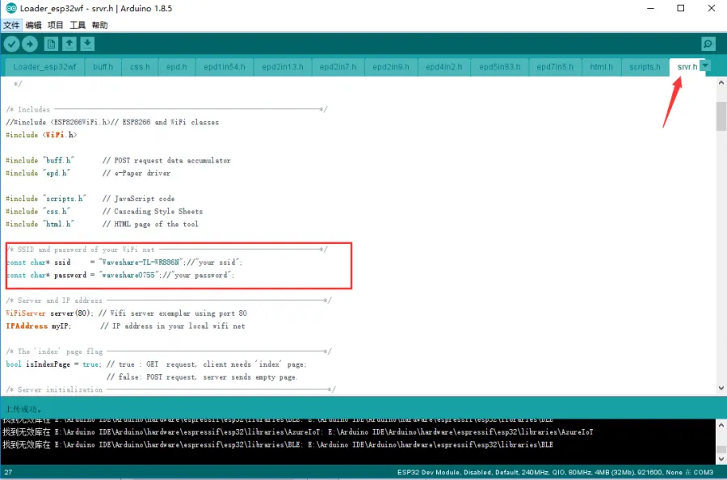Switch to the Loader_esp32wf tab
Screen dimensions: 727x480
(x=44, y=67)
